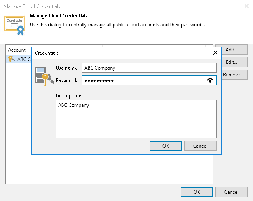Screen dimensions: 253x201
Task: Click the Username input field
Action: pos(149,68)
